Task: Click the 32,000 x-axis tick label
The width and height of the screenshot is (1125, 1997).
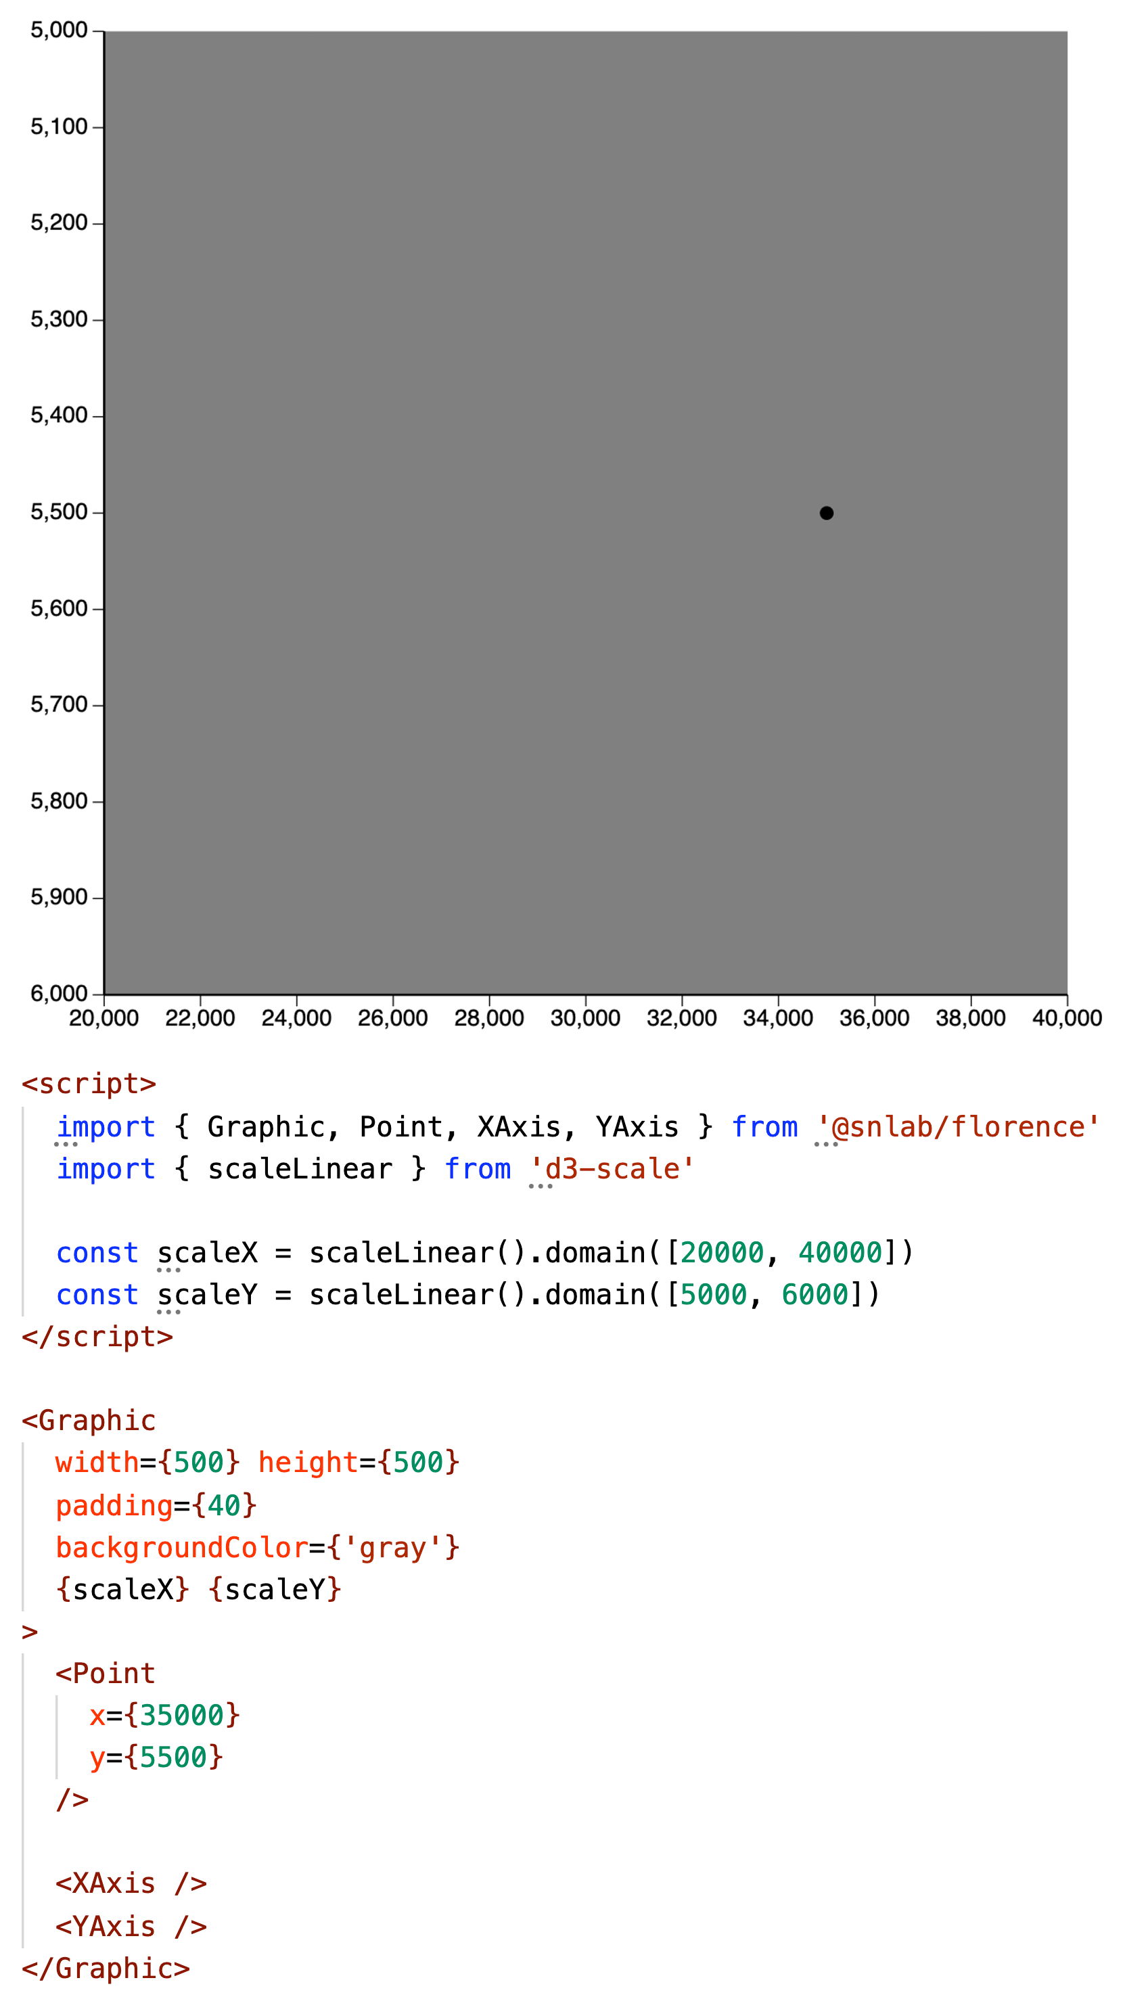Action: 681,1018
